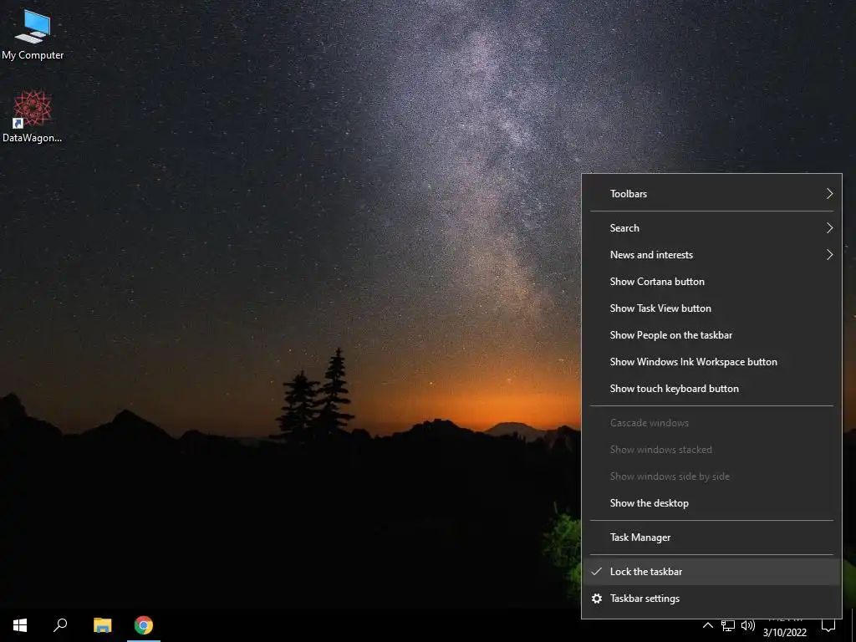Click the Show desktop sliver at taskbar edge
The height and width of the screenshot is (642, 856).
click(x=853, y=625)
